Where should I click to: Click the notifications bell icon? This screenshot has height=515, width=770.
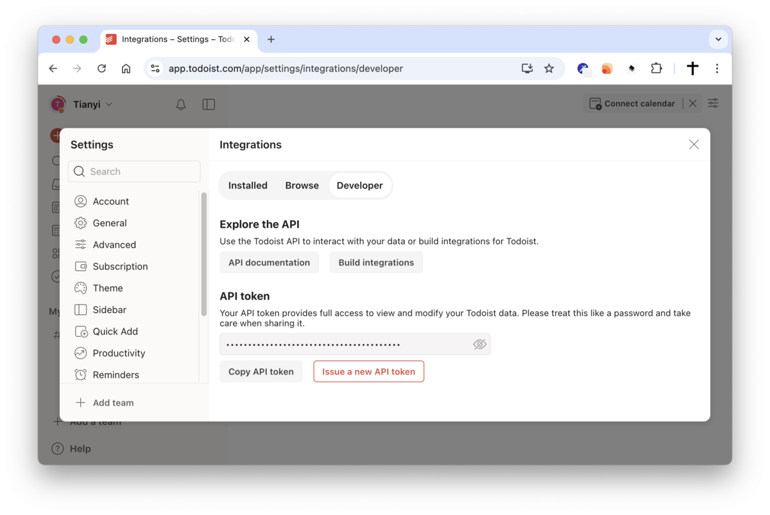[181, 105]
